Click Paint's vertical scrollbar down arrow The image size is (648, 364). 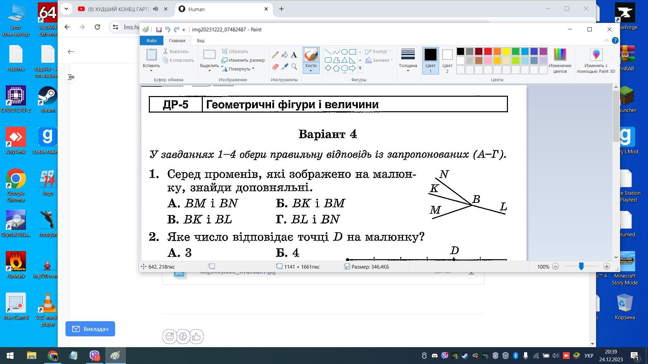click(x=616, y=257)
